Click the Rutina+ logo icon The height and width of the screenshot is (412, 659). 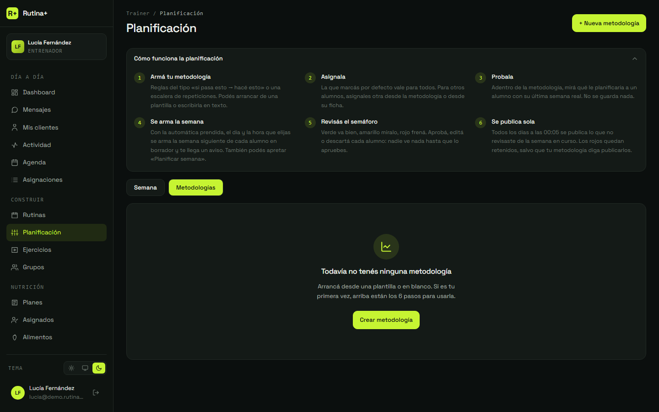coord(12,13)
